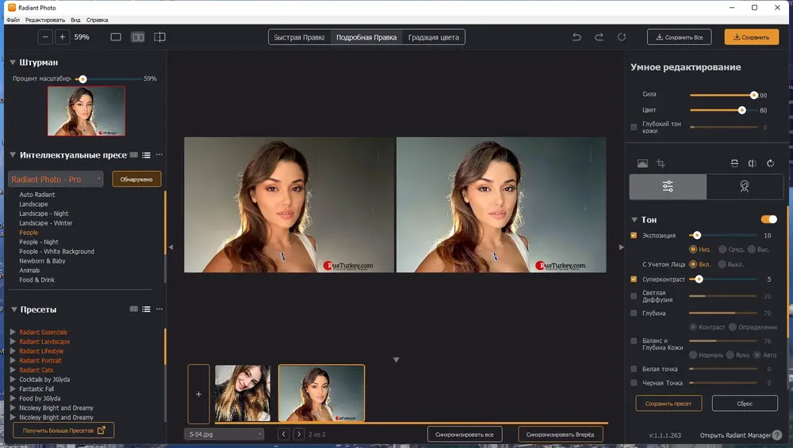Uncheck the Экспозиция checkbox
Image resolution: width=793 pixels, height=448 pixels.
click(634, 235)
